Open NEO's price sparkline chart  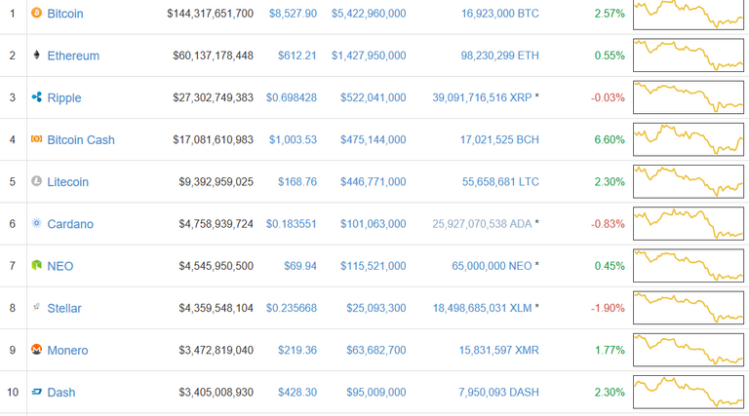point(689,266)
